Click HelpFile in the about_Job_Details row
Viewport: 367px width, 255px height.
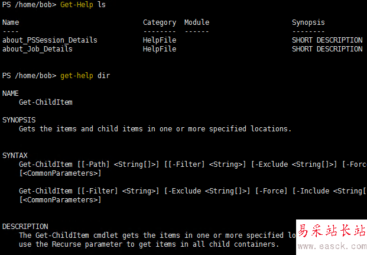(160, 49)
